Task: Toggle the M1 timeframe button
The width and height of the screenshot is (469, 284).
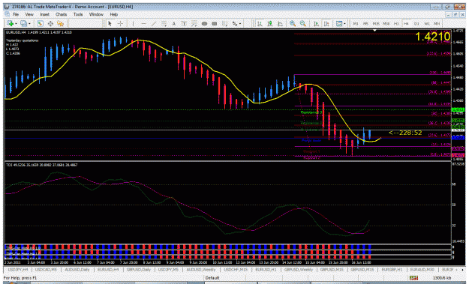Action: coord(356,23)
